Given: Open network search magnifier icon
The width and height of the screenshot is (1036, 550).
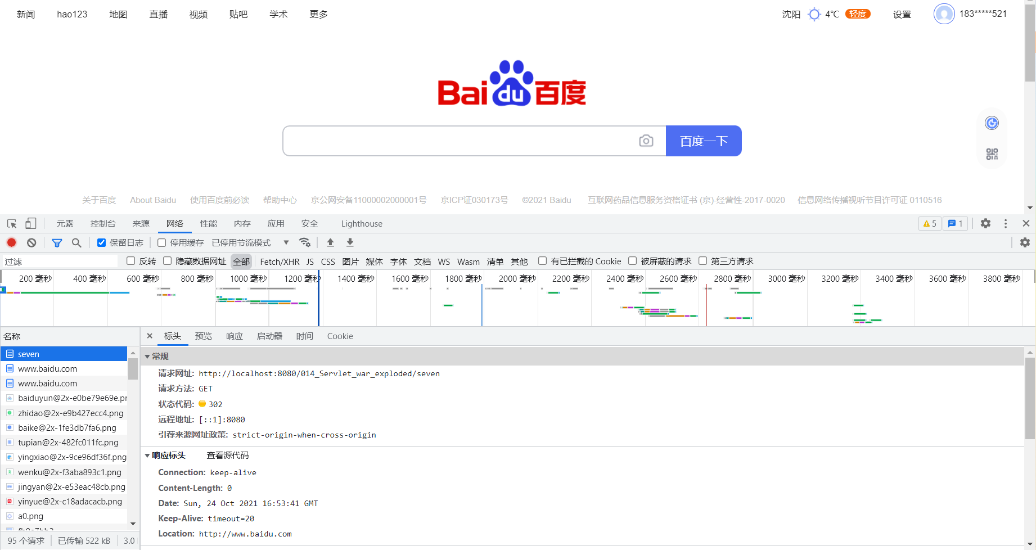Looking at the screenshot, I should pos(76,242).
